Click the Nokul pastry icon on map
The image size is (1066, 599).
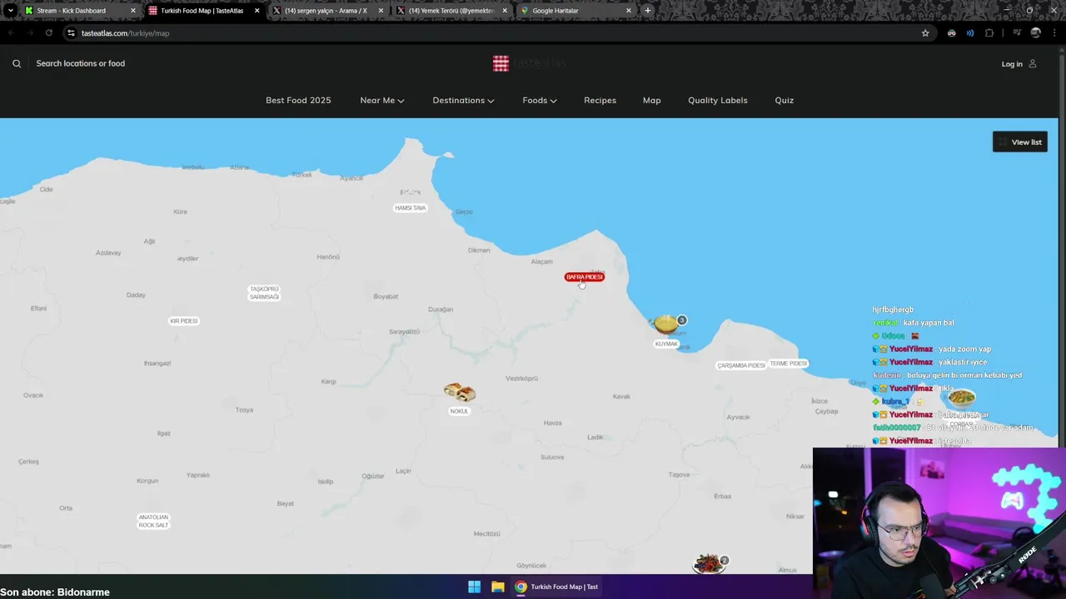pos(459,393)
